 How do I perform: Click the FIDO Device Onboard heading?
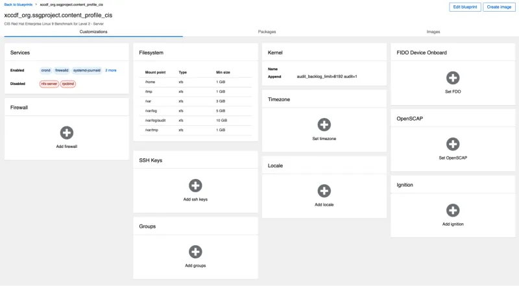(x=422, y=53)
